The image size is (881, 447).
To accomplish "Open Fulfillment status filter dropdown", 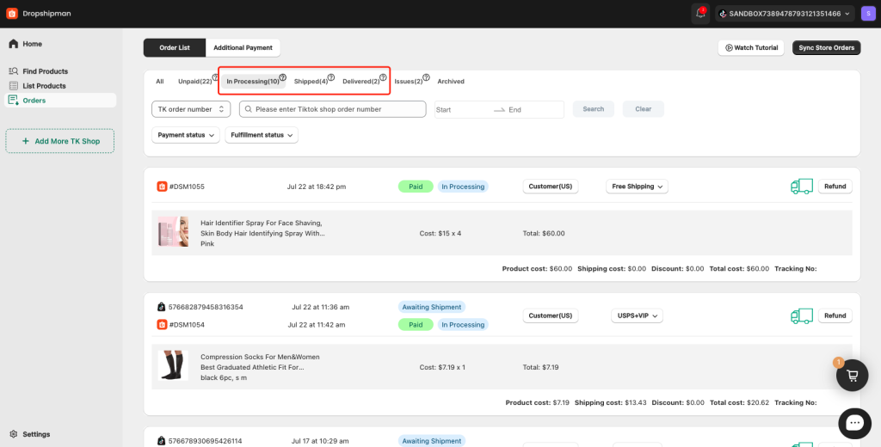I will coord(262,135).
